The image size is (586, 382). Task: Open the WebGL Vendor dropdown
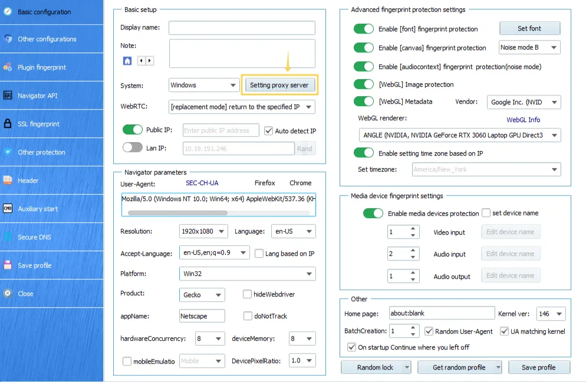(524, 102)
